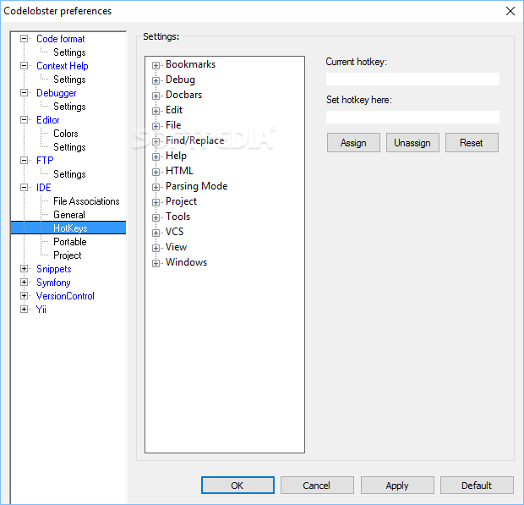524x505 pixels.
Task: Expand the Help hotkey group
Action: (156, 156)
